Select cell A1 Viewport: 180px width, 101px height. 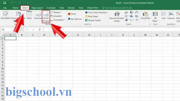coord(10,38)
